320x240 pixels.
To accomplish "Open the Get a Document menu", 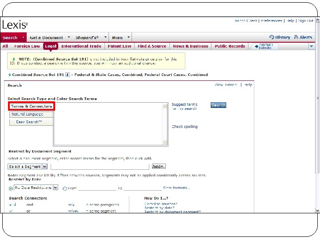I will (46, 37).
